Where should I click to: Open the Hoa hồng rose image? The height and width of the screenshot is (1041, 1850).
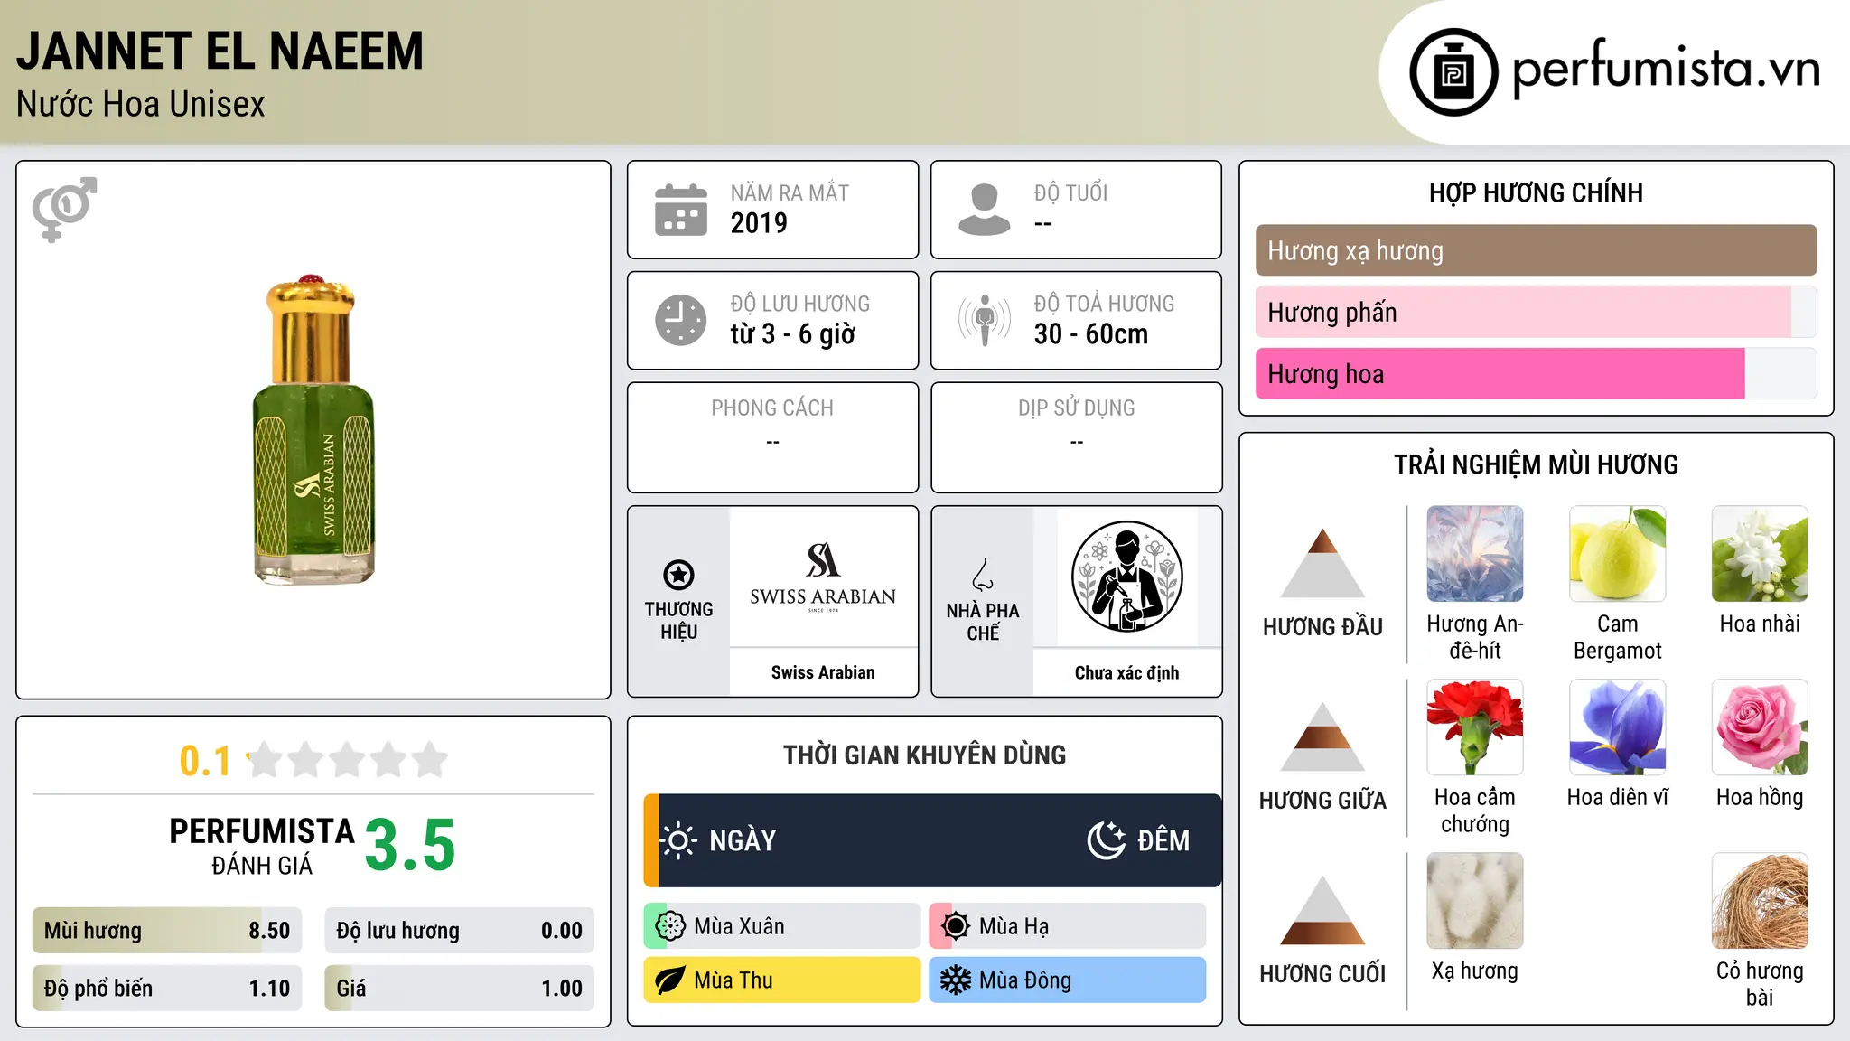pyautogui.click(x=1760, y=727)
